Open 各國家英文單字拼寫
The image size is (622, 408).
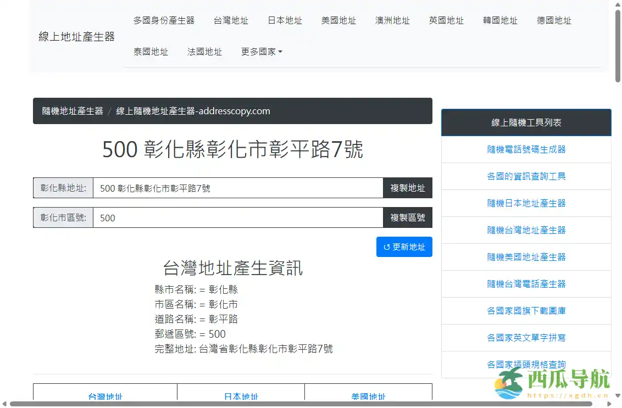pyautogui.click(x=526, y=337)
